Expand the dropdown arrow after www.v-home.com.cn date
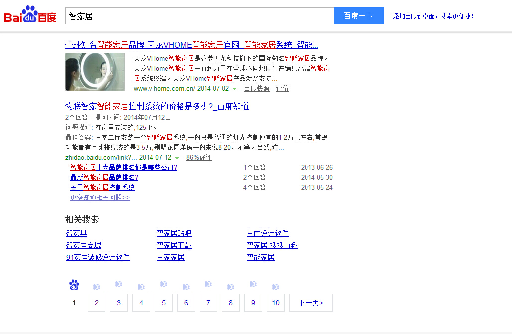The height and width of the screenshot is (334, 512). [x=234, y=89]
